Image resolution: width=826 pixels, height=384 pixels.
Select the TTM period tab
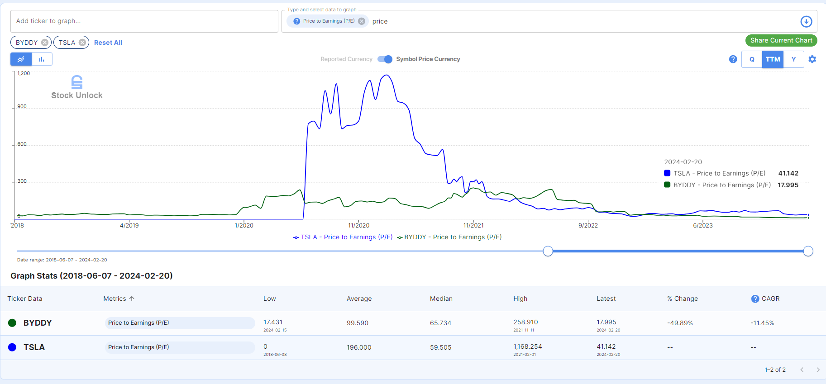[x=773, y=59]
